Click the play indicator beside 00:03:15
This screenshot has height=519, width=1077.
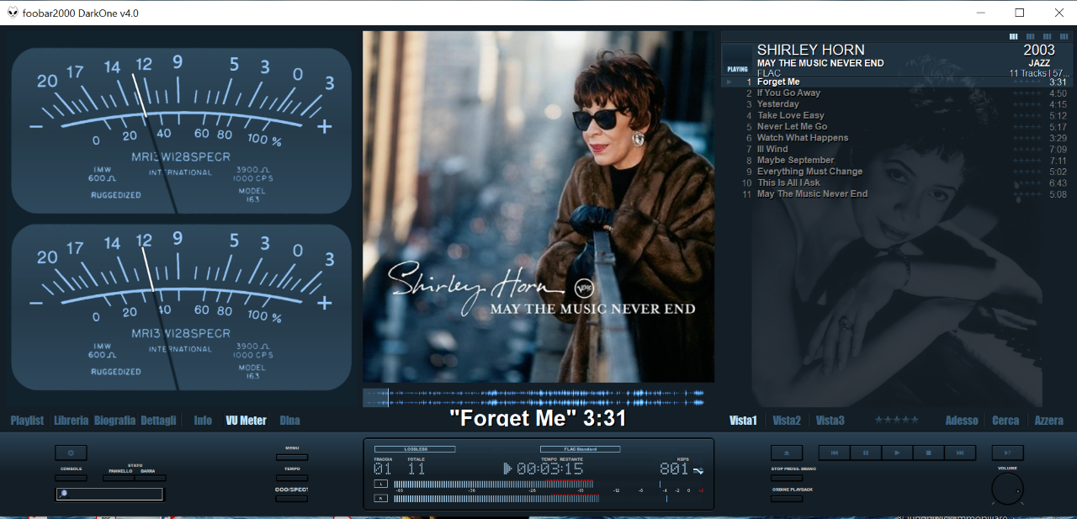[508, 469]
